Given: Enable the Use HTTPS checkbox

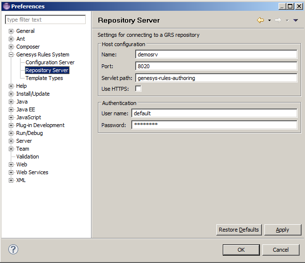Looking at the screenshot, I should pos(138,88).
